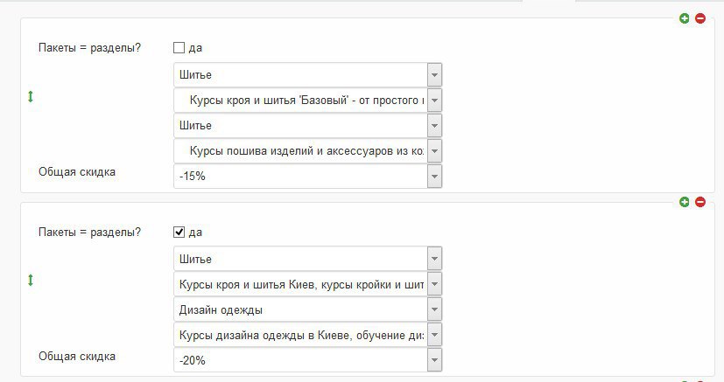Open the '-20%' discount dropdown
This screenshot has width=724, height=382.
point(434,360)
